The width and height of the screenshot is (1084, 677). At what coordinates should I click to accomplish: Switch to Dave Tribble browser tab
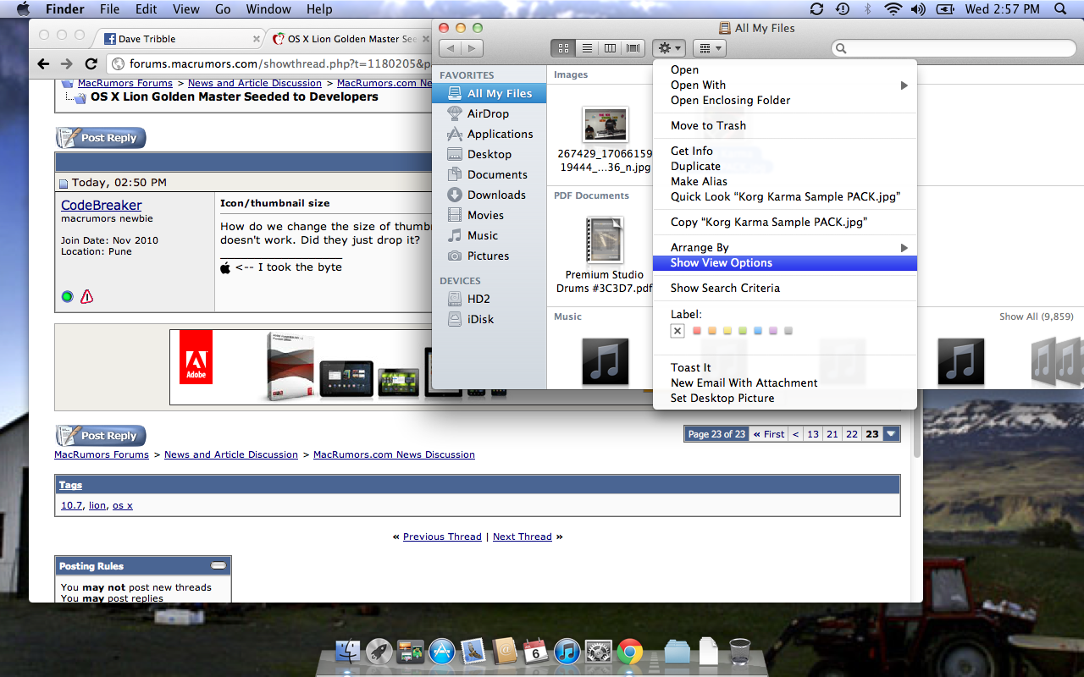pos(180,39)
